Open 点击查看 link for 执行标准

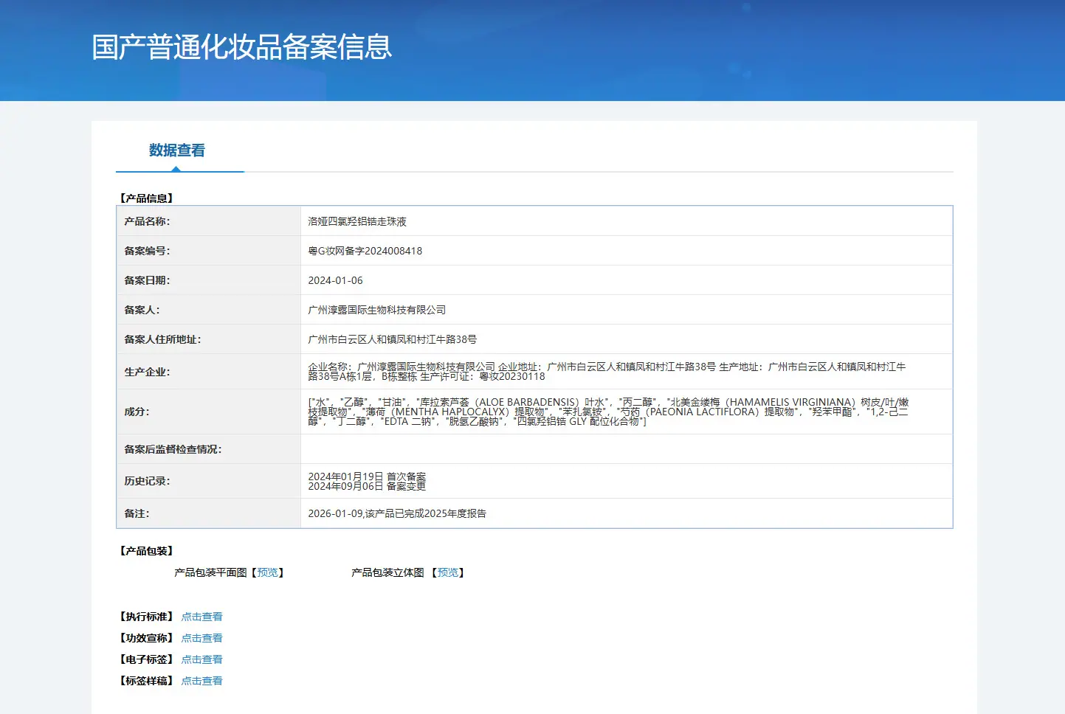tap(201, 617)
